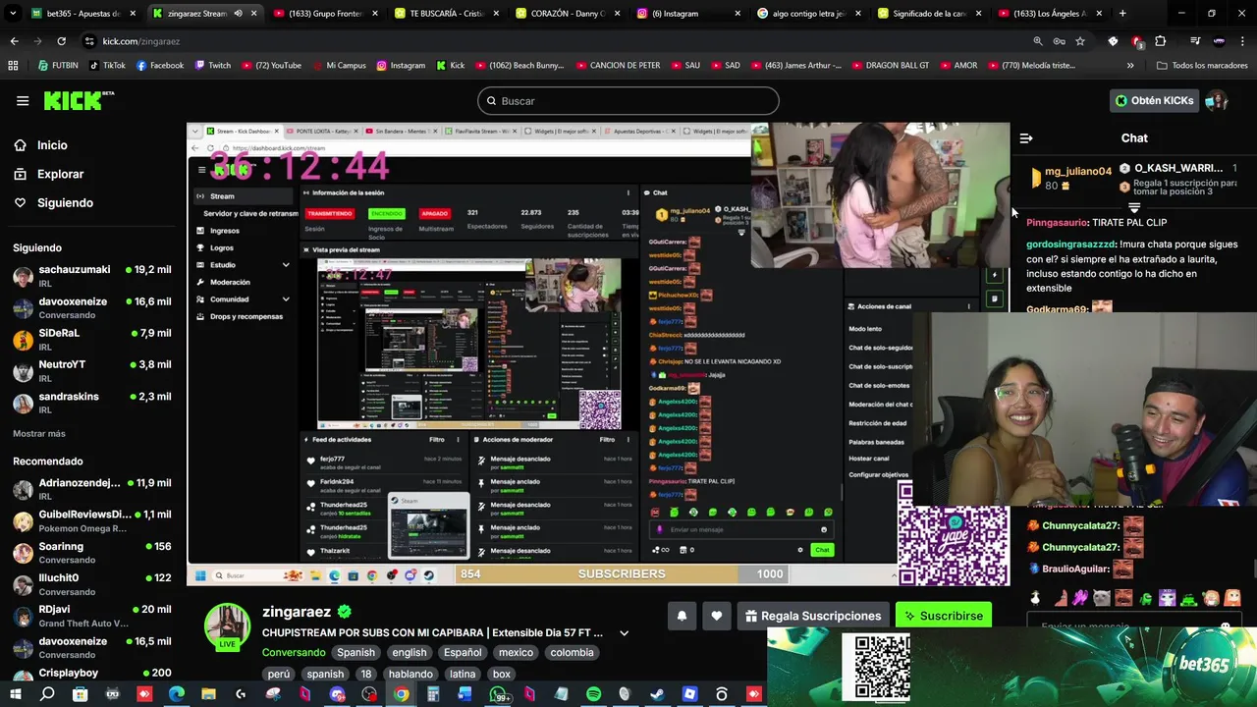Open Explorar in sidebar

(x=60, y=174)
